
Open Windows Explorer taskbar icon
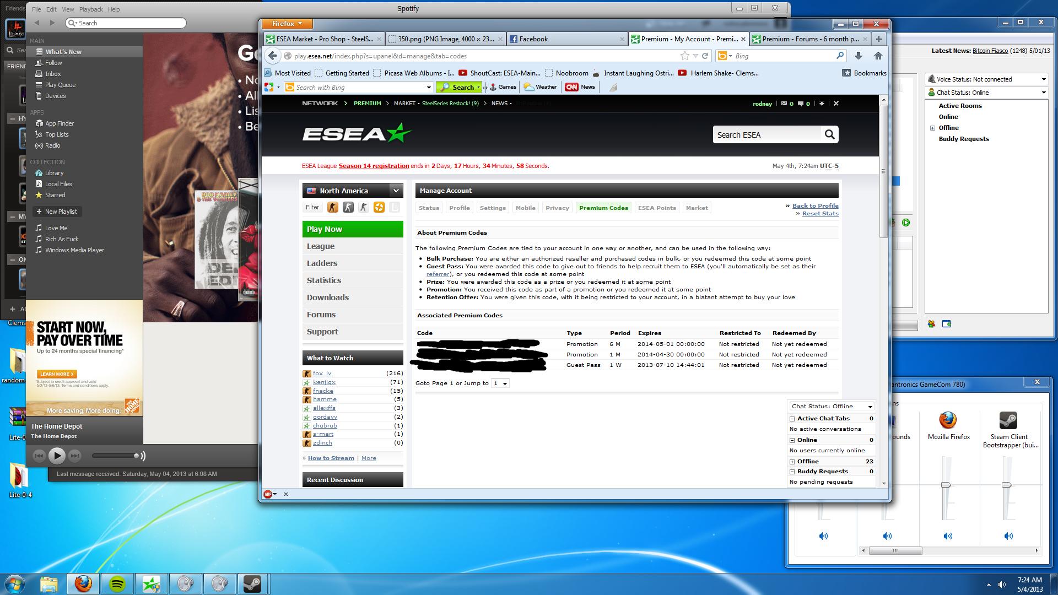(x=49, y=583)
